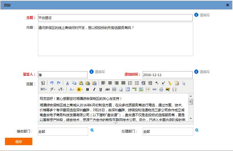Apply strikethrough using the ABC icon
Image resolution: width=233 pixels, height=151 pixels.
[x=108, y=89]
